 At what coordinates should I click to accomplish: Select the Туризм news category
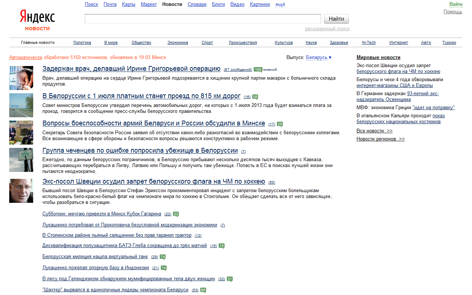[449, 42]
